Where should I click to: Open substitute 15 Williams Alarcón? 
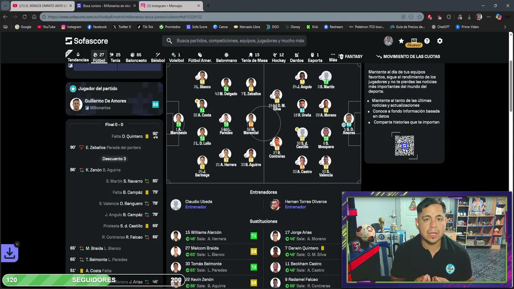pyautogui.click(x=214, y=236)
